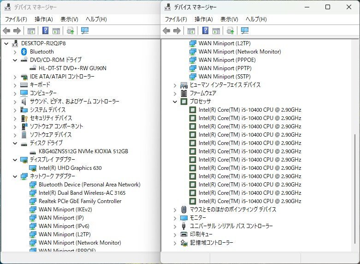Click scan for hardware changes icon in right window
360x264 pixels.
point(244,30)
